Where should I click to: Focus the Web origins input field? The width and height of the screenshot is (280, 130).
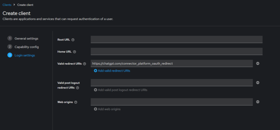tap(171, 102)
